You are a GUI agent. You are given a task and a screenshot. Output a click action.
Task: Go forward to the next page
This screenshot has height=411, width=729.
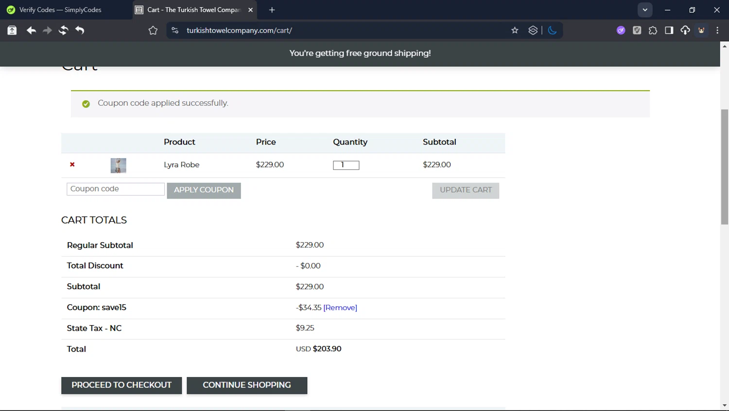[x=47, y=31]
